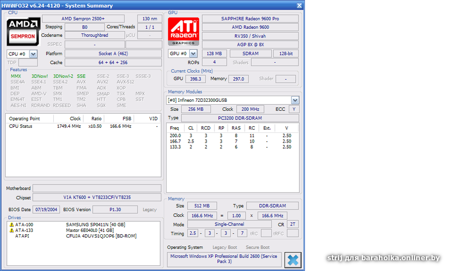453x271 pixels.
Task: Click the RV350 / Shivah field
Action: [250, 36]
